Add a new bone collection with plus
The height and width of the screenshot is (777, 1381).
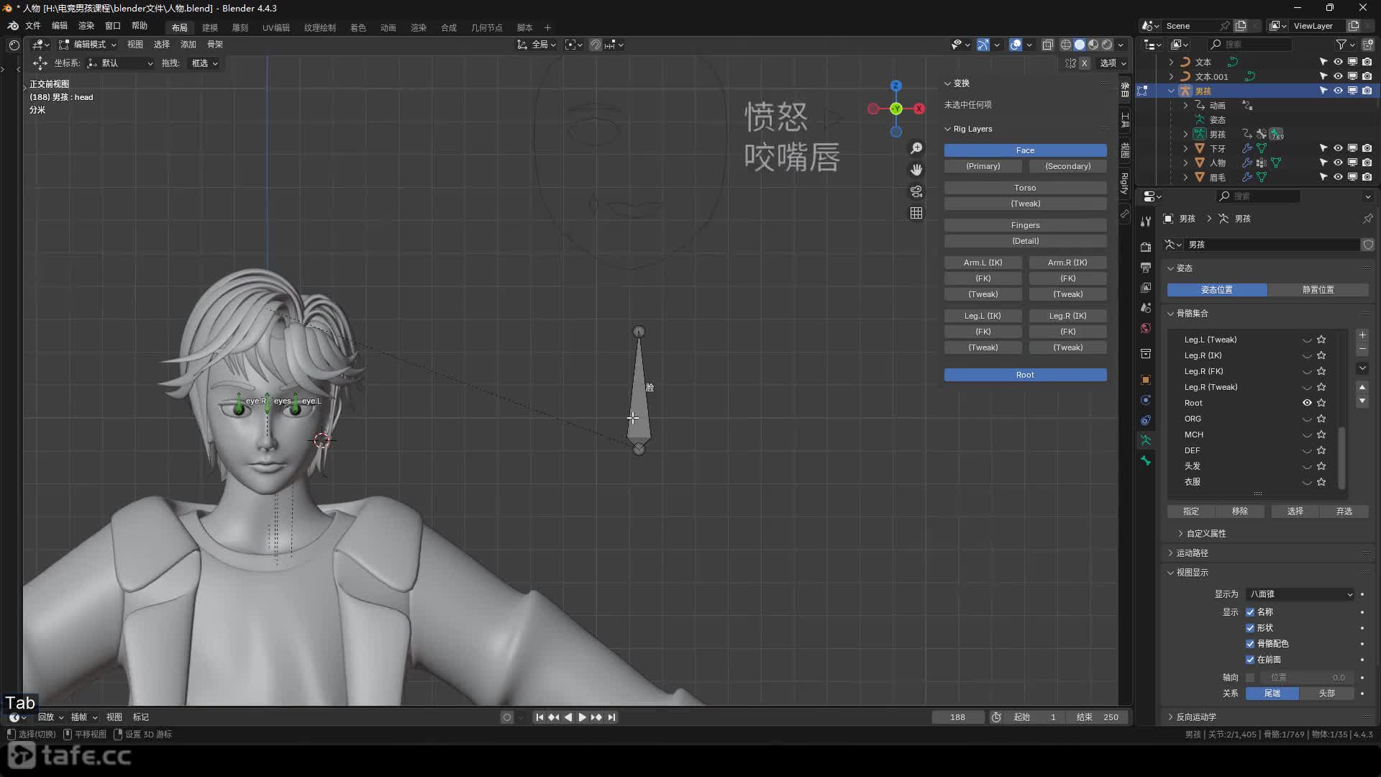click(x=1362, y=335)
